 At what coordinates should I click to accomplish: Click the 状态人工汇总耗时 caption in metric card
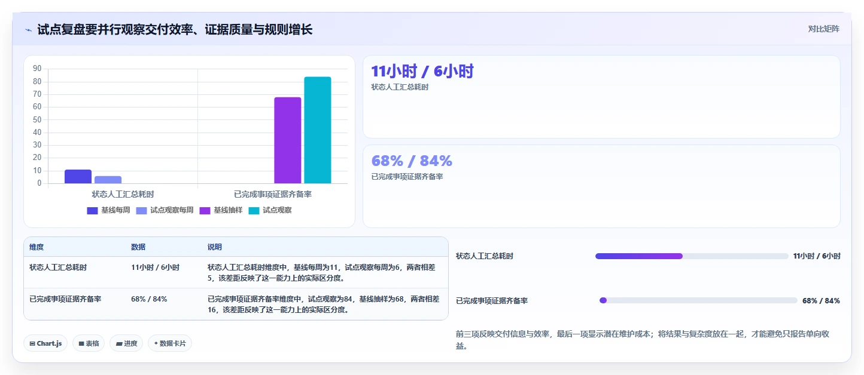click(x=400, y=87)
